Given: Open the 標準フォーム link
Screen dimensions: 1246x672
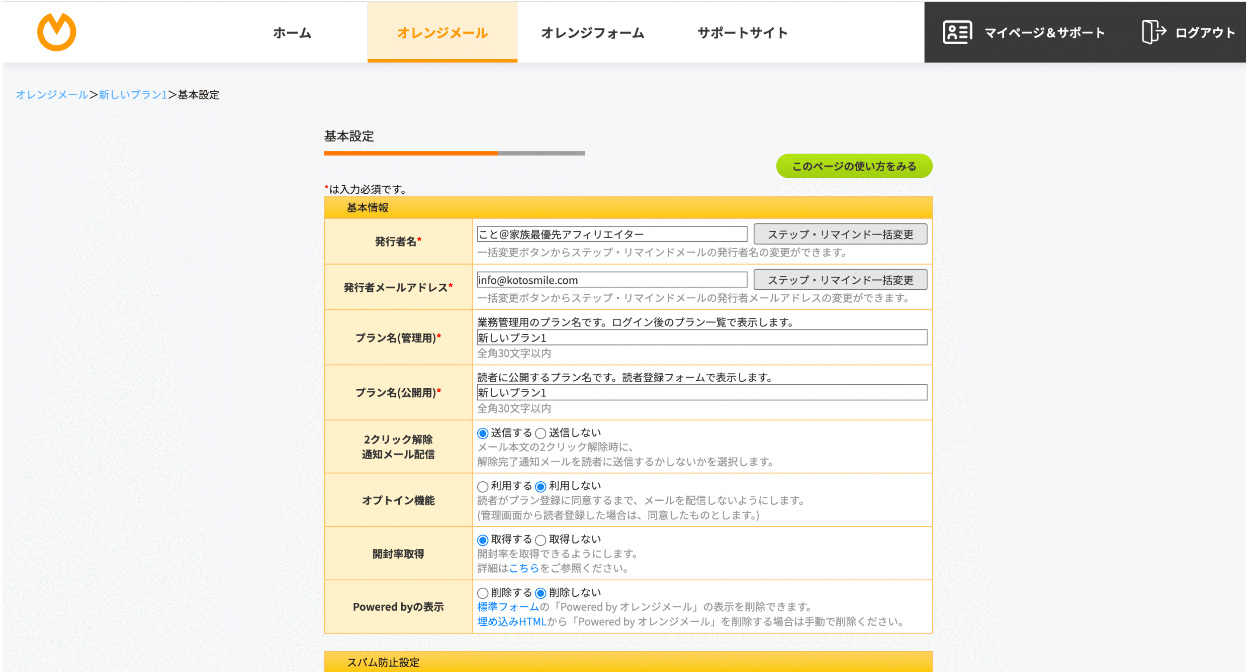Looking at the screenshot, I should (x=508, y=607).
